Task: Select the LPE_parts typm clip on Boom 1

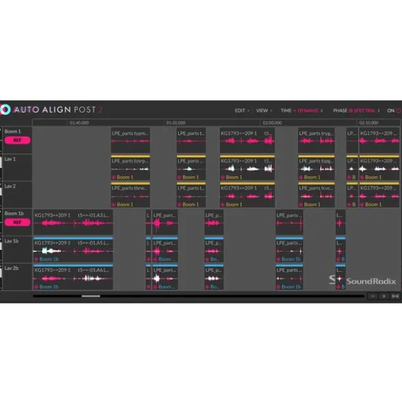Action: point(130,140)
